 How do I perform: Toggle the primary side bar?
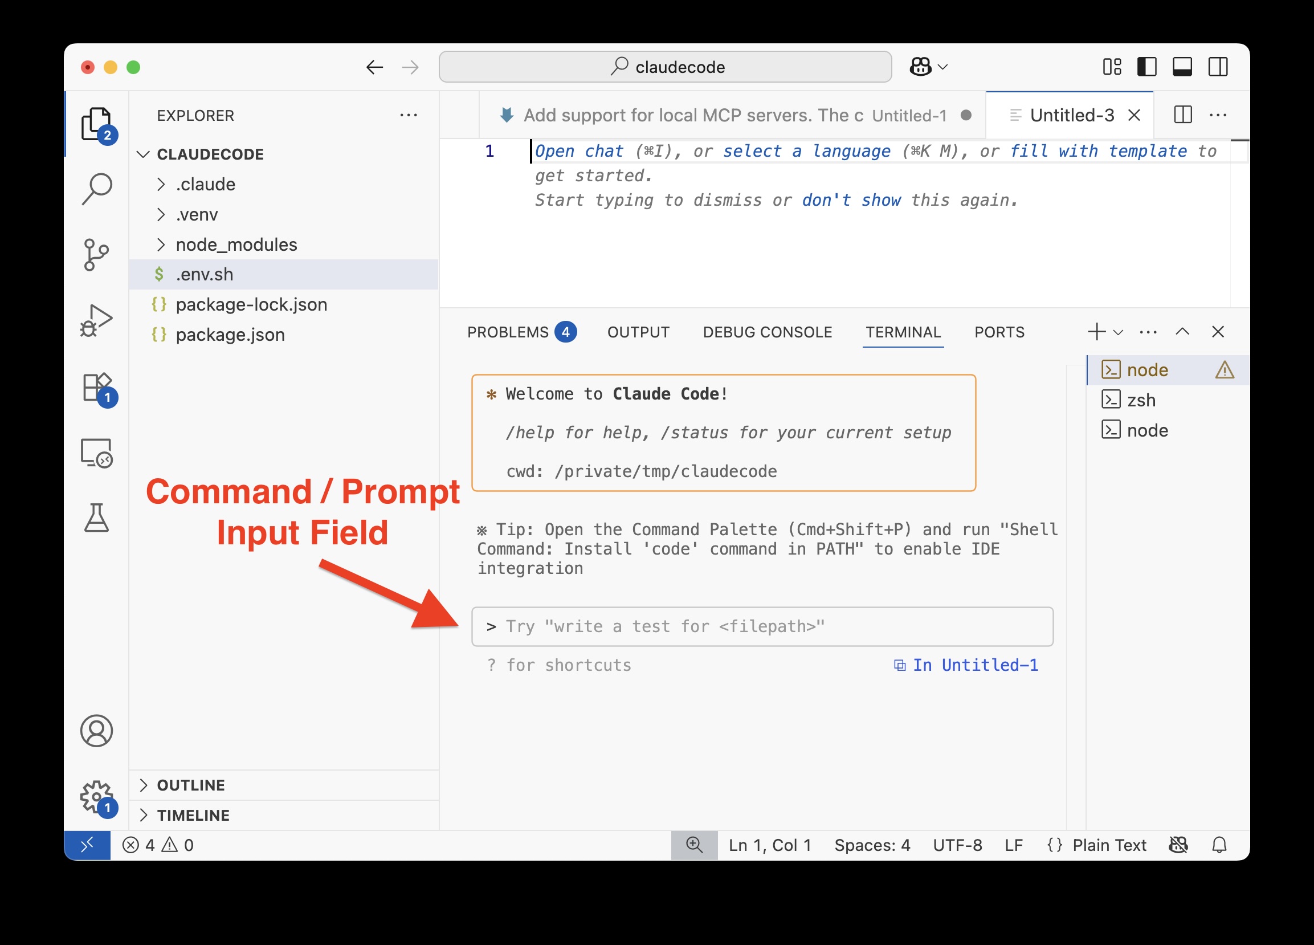1147,67
